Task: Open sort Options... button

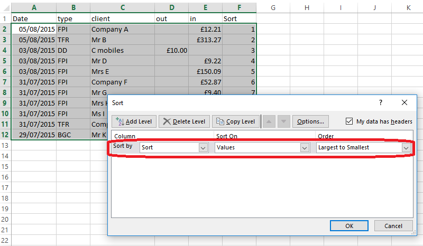Action: (310, 121)
